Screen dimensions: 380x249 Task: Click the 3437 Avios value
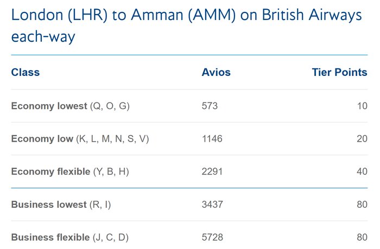pyautogui.click(x=212, y=205)
